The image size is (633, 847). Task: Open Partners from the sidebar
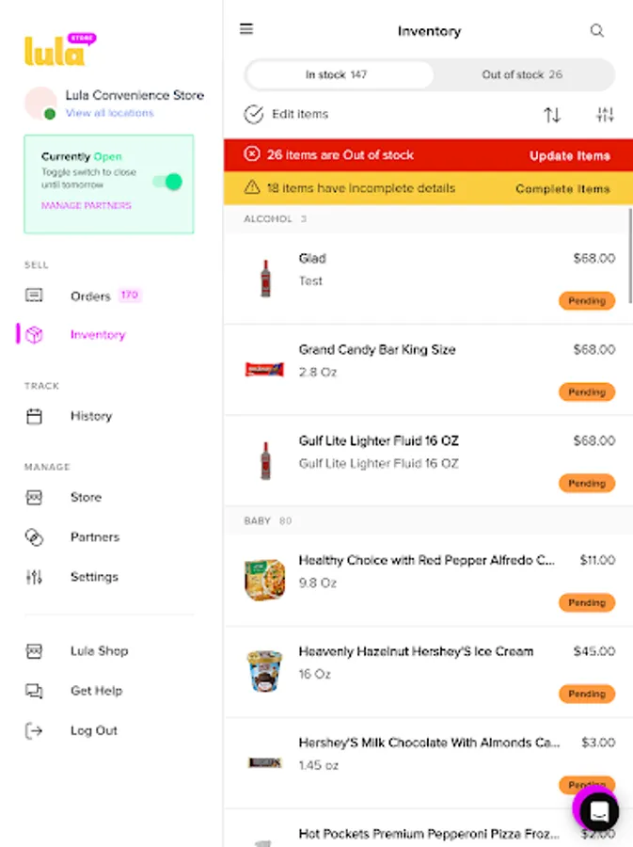[94, 537]
